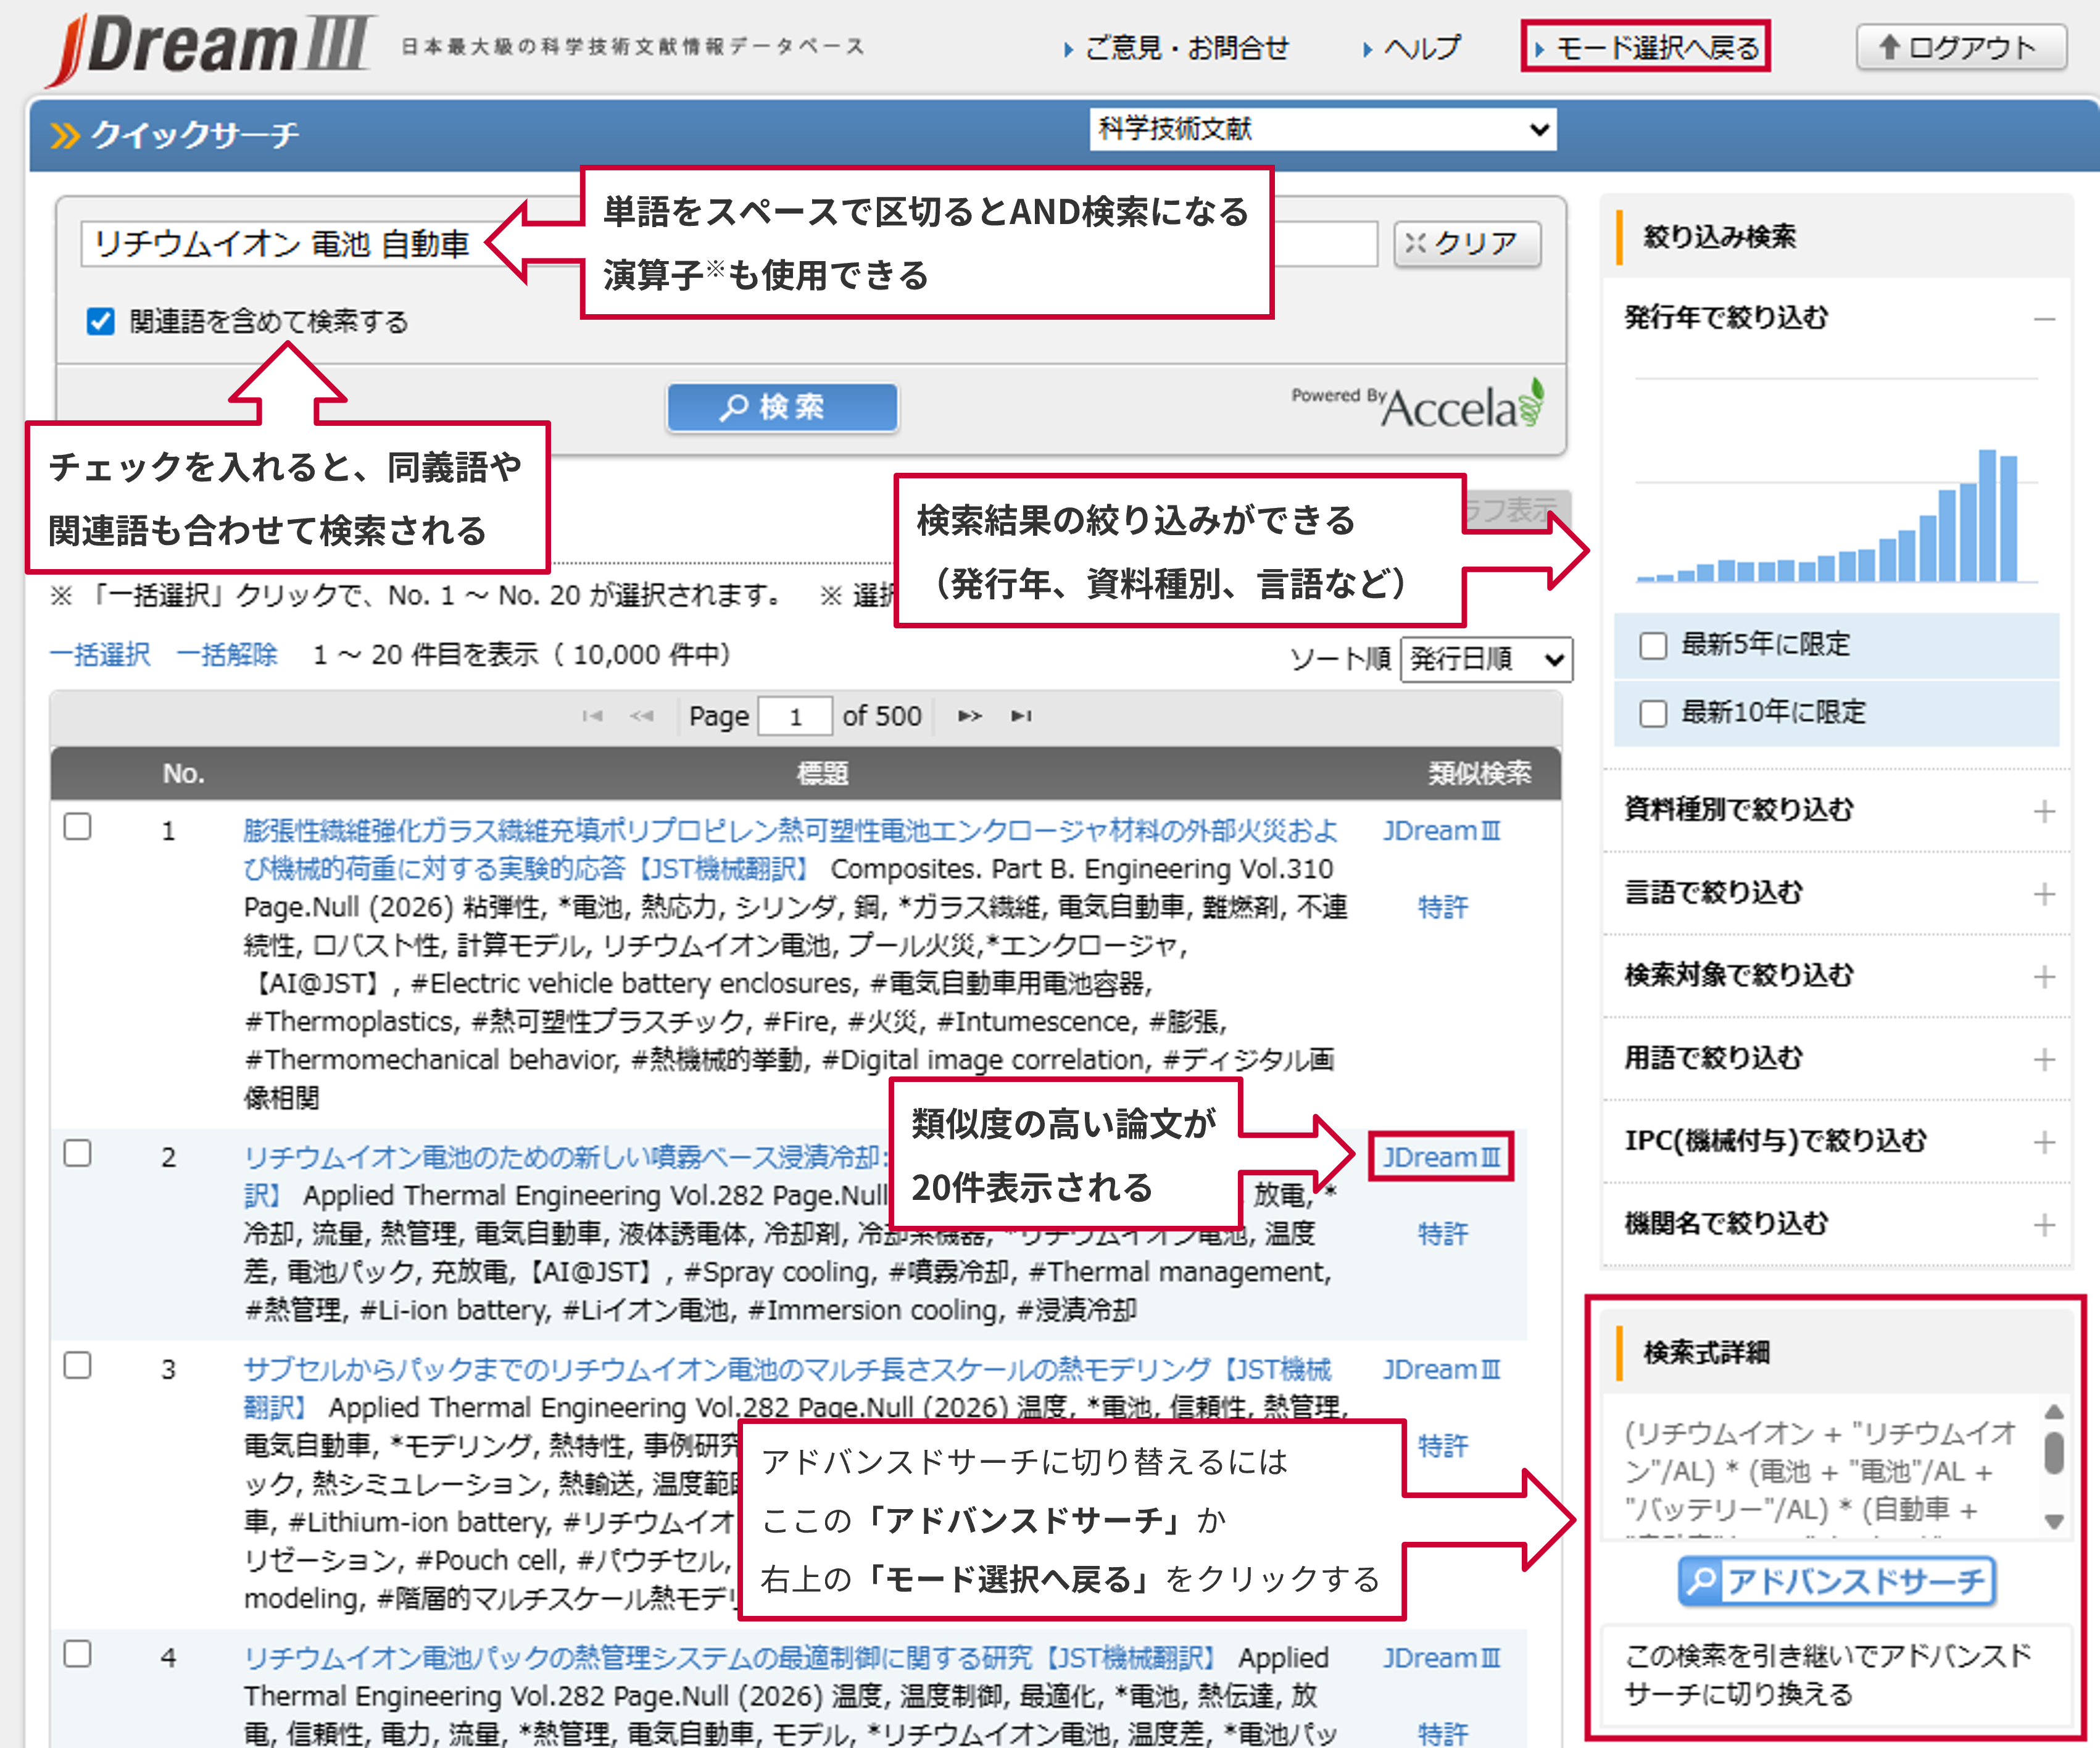Click text この検索を引き継いでアドバンスドサーチに切り換える
Viewport: 2100px width, 1748px height.
tap(1828, 1674)
